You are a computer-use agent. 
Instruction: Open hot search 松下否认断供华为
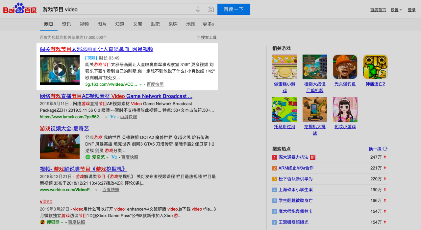[295, 179]
